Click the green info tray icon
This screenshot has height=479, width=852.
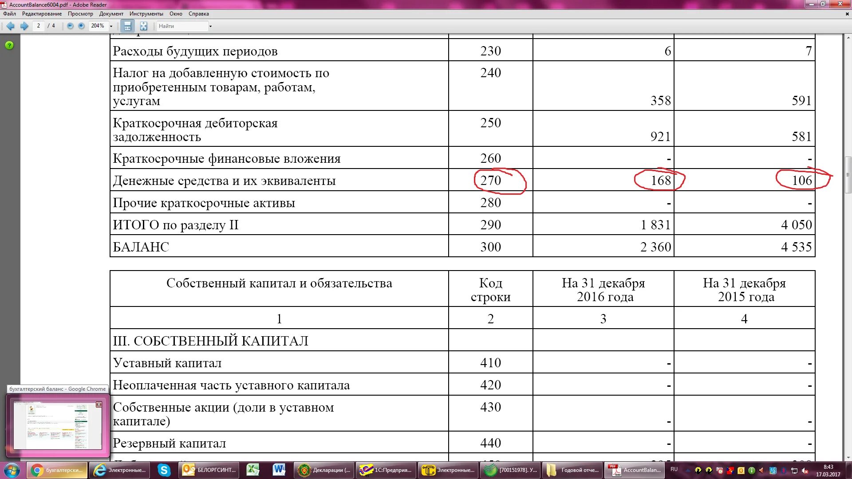pos(752,471)
